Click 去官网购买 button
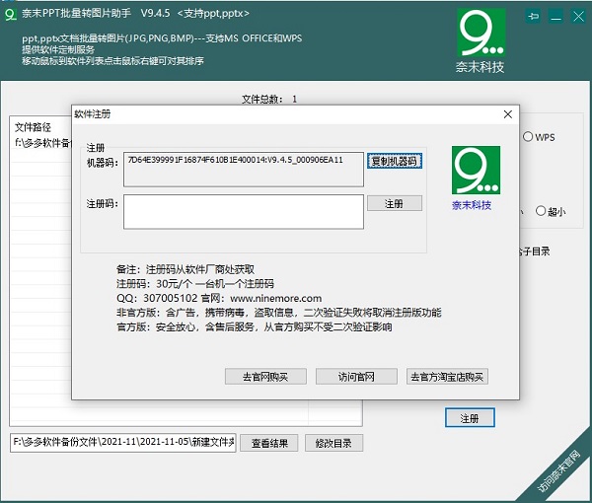This screenshot has height=503, width=592. click(x=265, y=377)
